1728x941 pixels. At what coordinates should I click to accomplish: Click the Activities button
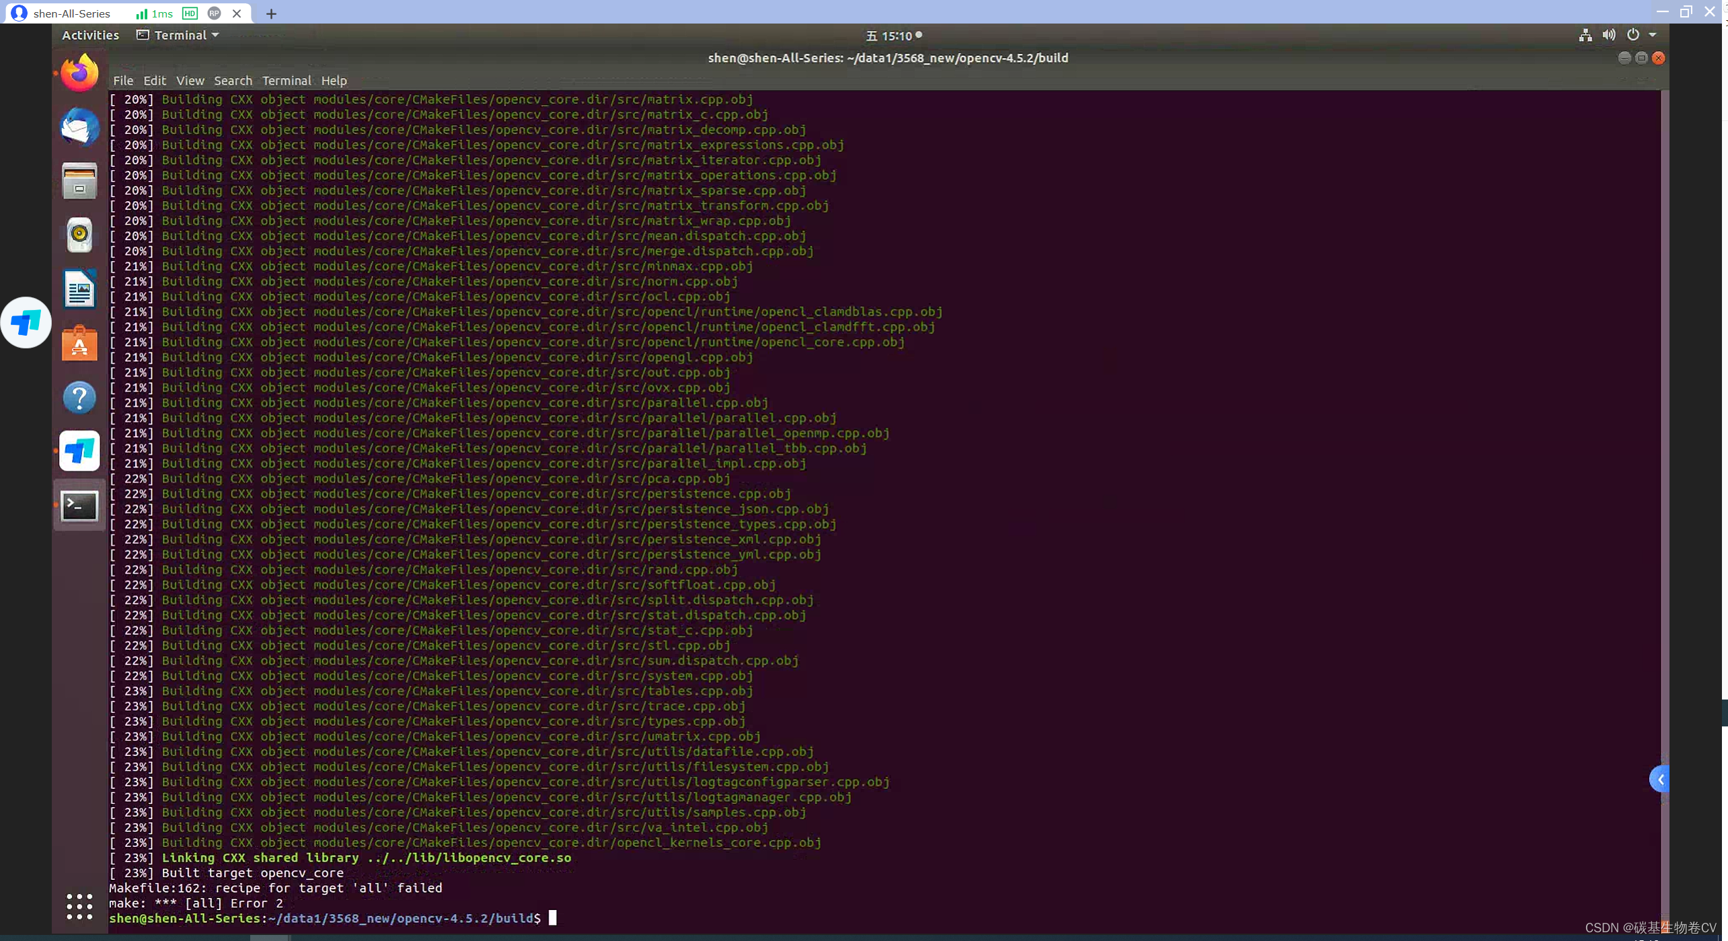coord(90,35)
